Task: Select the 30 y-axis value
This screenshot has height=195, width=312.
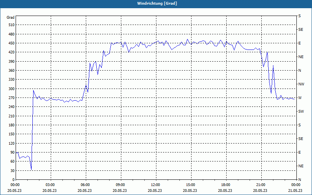Action: pyautogui.click(x=12, y=170)
